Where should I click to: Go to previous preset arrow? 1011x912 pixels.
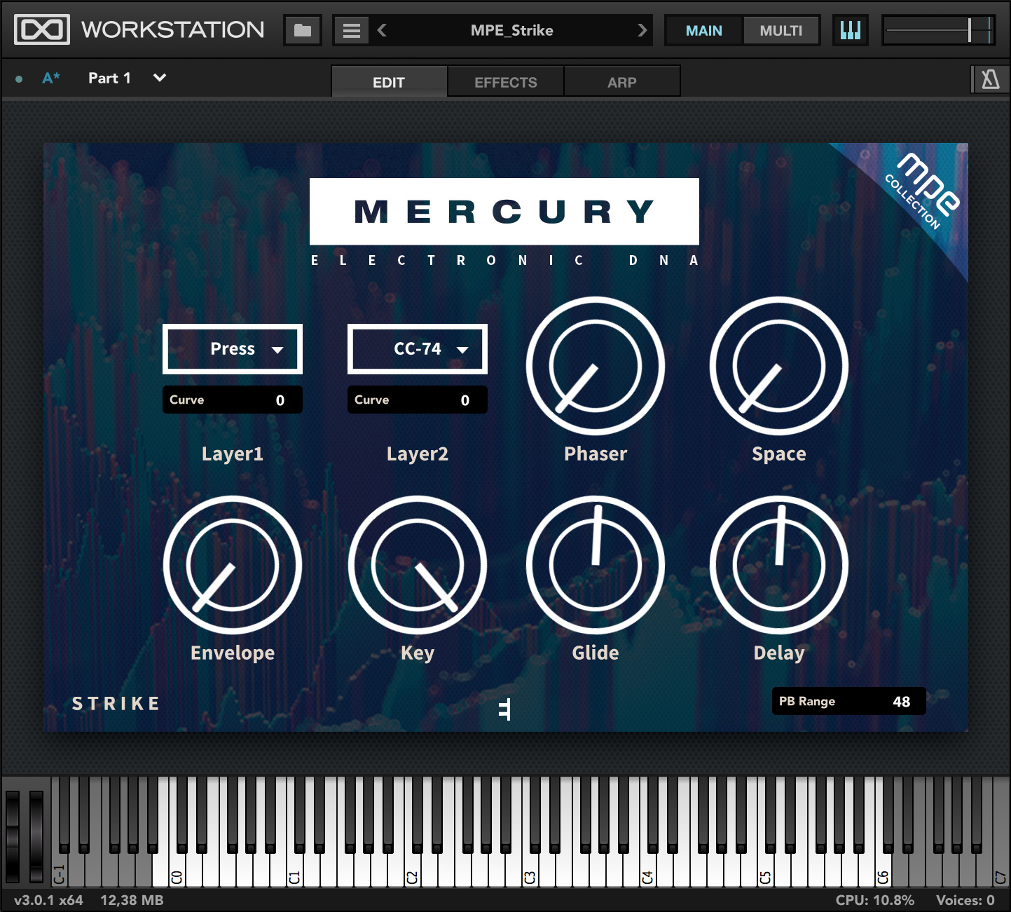(382, 30)
